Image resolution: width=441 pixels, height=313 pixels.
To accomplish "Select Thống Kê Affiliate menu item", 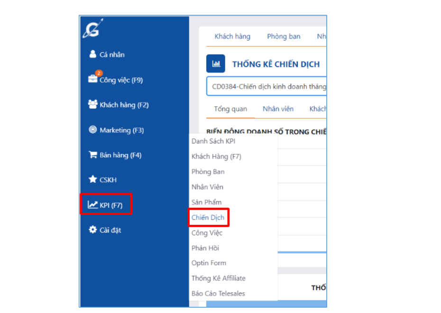I will [218, 278].
